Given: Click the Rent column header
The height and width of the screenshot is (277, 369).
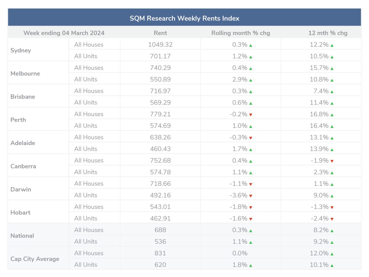Looking at the screenshot, I should [160, 33].
